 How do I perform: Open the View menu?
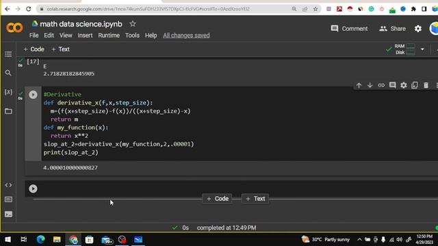tap(66, 36)
